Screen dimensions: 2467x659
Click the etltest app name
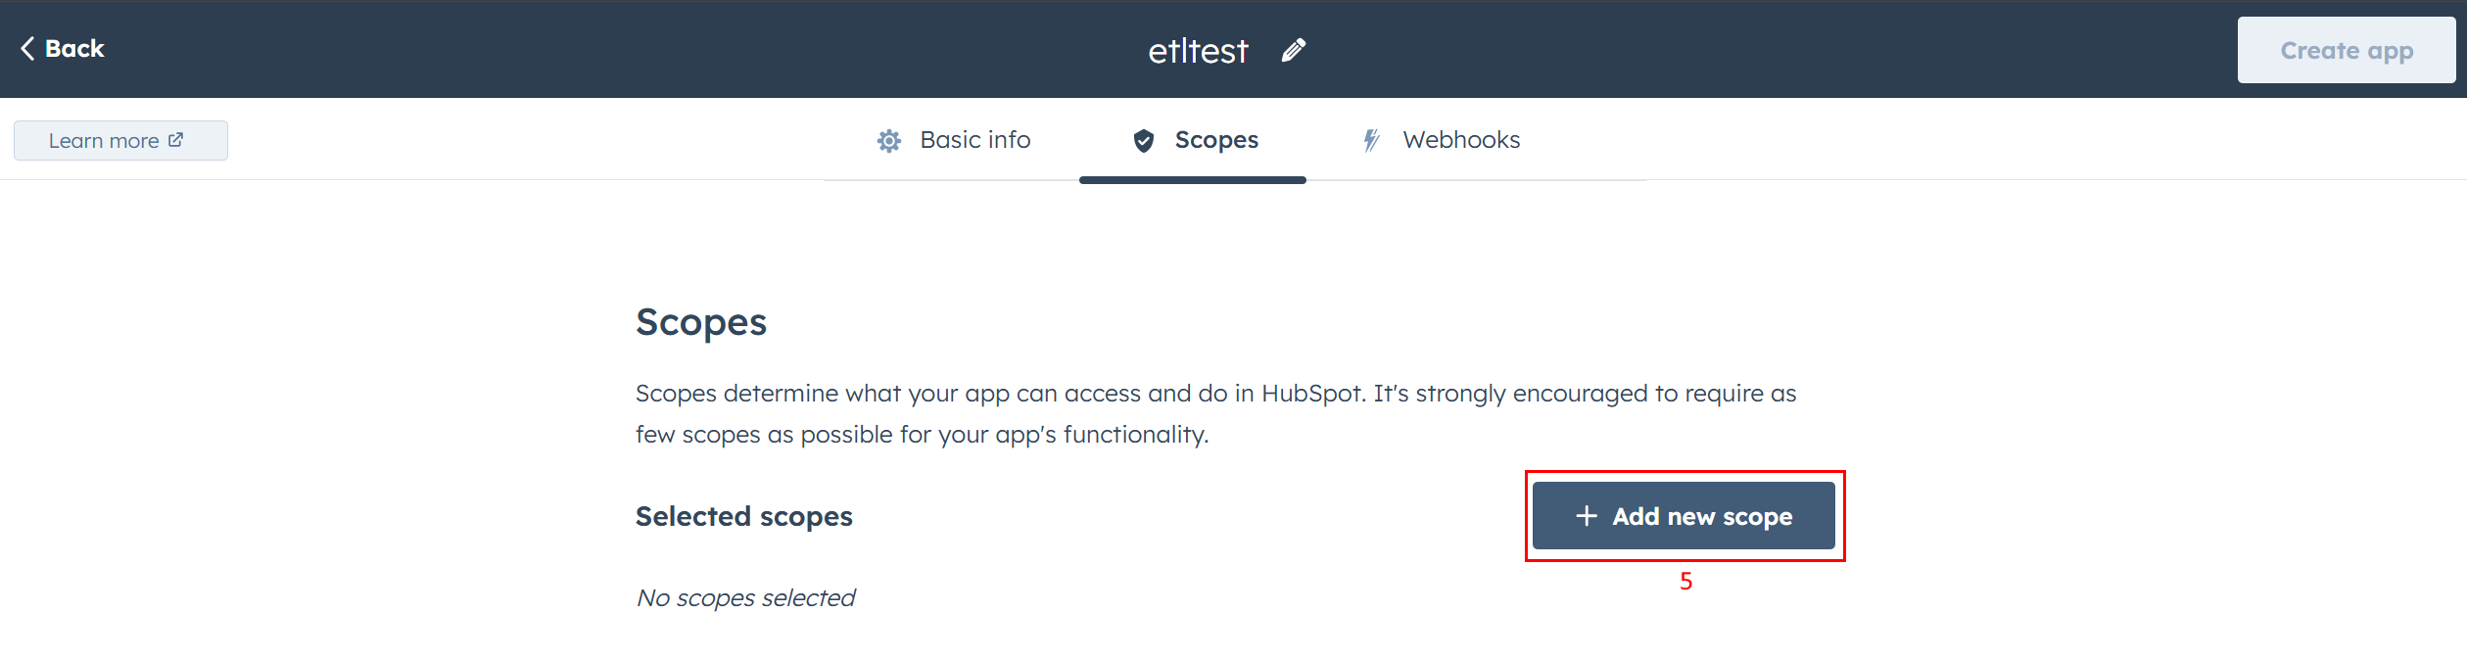(x=1198, y=49)
